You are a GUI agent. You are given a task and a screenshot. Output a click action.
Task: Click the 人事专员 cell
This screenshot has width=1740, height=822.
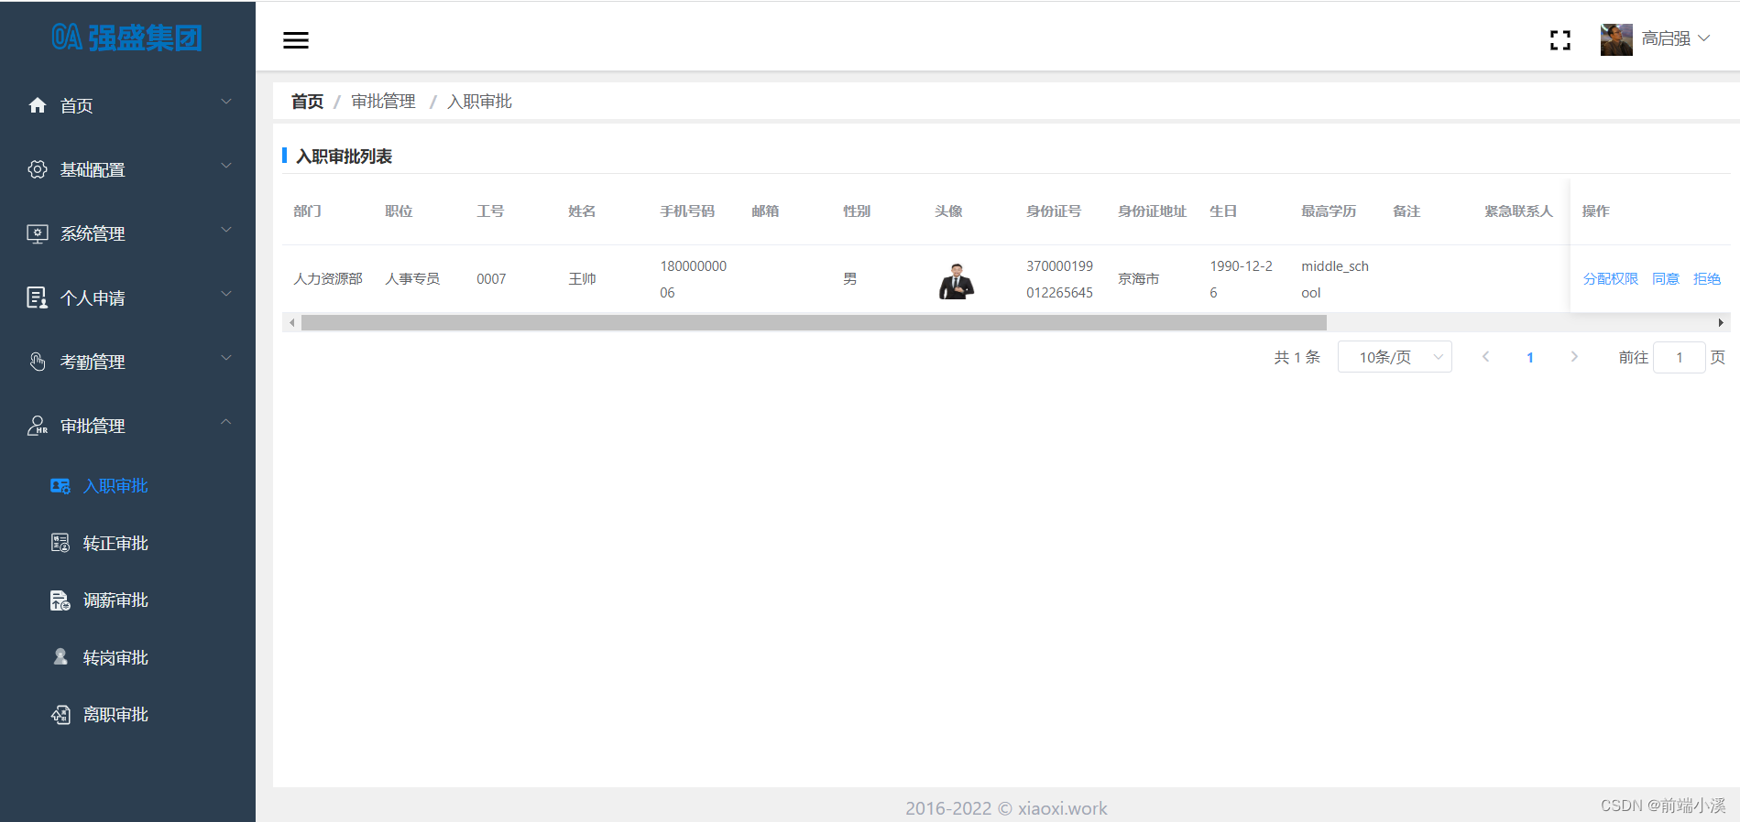412,279
